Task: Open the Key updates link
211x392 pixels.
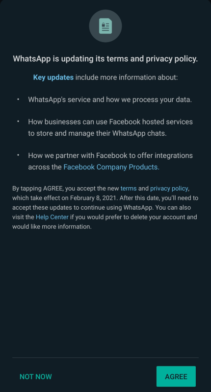Action: 53,77
